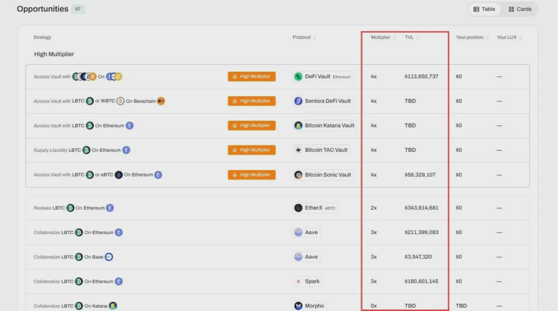Click Ethereum icon in Bitcoin Katana Vault row
The height and width of the screenshot is (311, 558).
tap(130, 126)
